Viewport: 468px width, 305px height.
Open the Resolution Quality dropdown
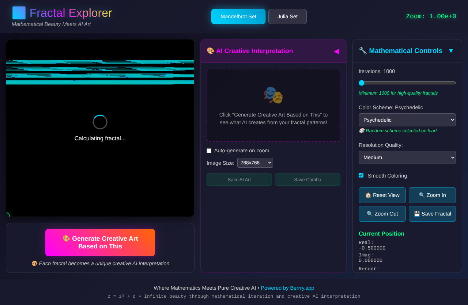pos(407,157)
